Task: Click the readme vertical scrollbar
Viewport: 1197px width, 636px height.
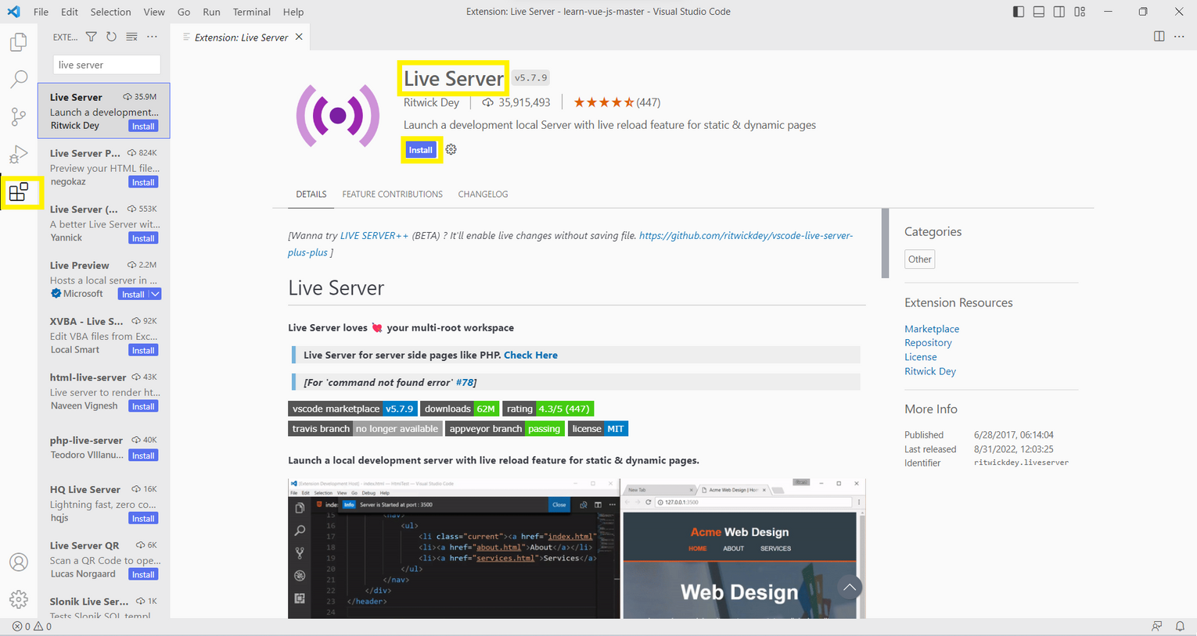Action: [885, 243]
